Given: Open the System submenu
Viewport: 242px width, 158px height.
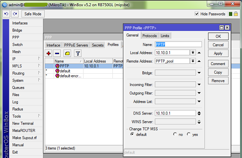Looking at the screenshot, I should [26, 80].
